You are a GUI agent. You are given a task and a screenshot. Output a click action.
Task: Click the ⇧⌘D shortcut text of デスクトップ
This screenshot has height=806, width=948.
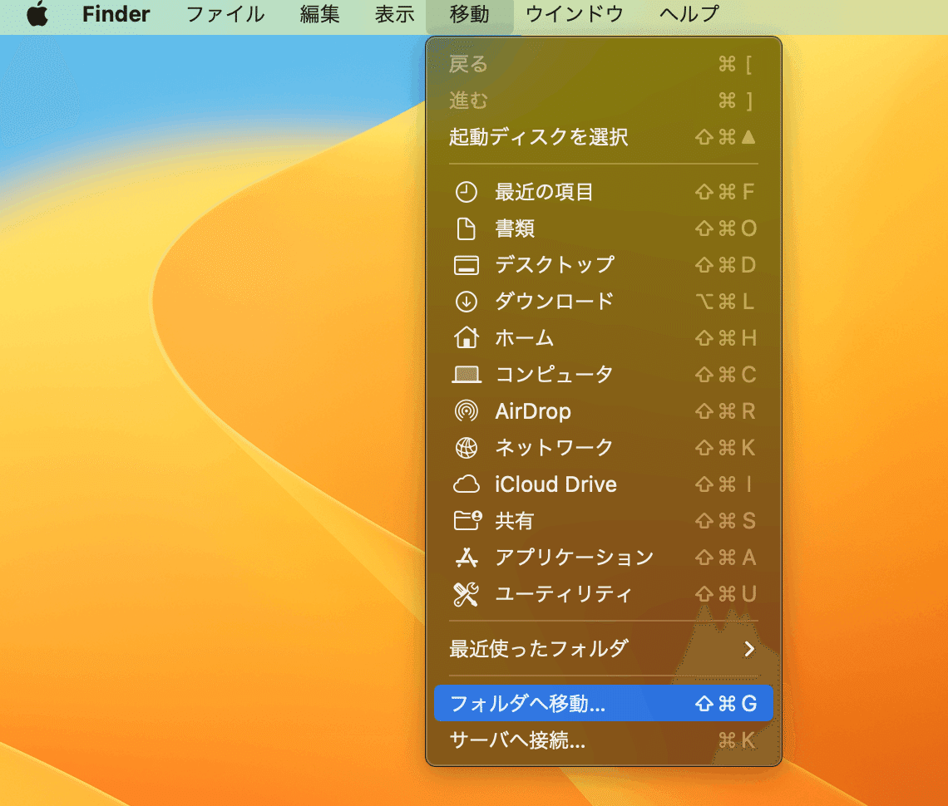725,265
